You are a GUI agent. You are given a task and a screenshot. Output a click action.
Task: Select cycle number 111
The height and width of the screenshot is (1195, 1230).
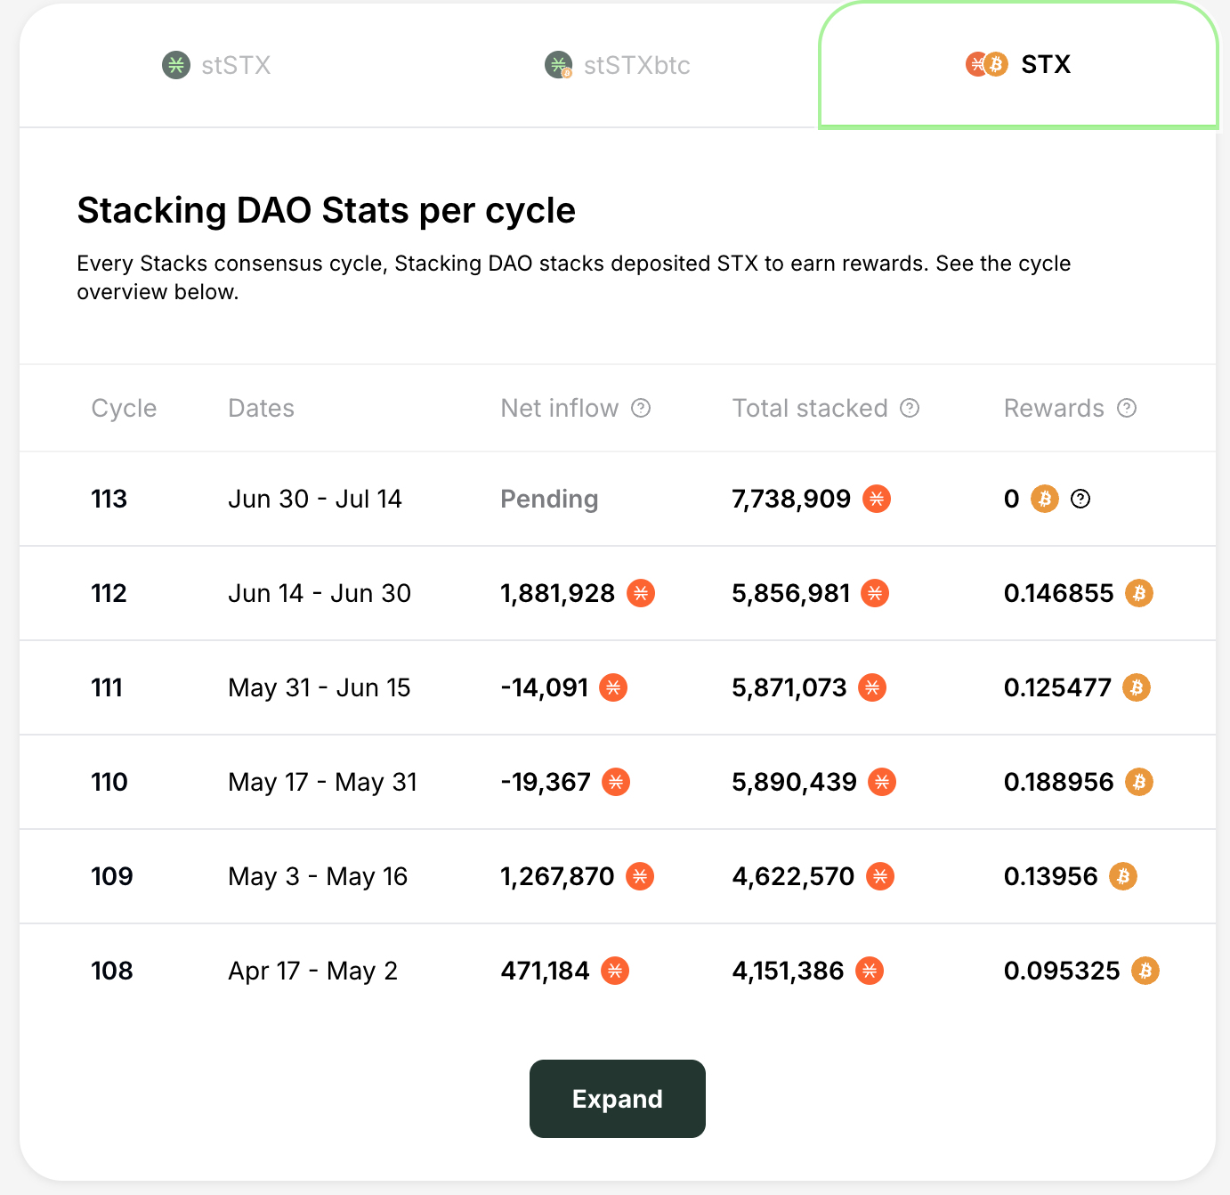(107, 687)
